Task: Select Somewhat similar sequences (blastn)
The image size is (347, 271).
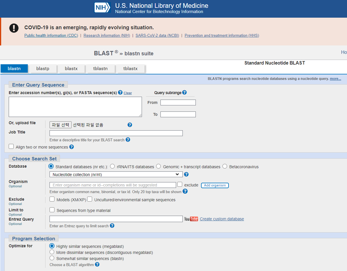Action: tap(52, 258)
